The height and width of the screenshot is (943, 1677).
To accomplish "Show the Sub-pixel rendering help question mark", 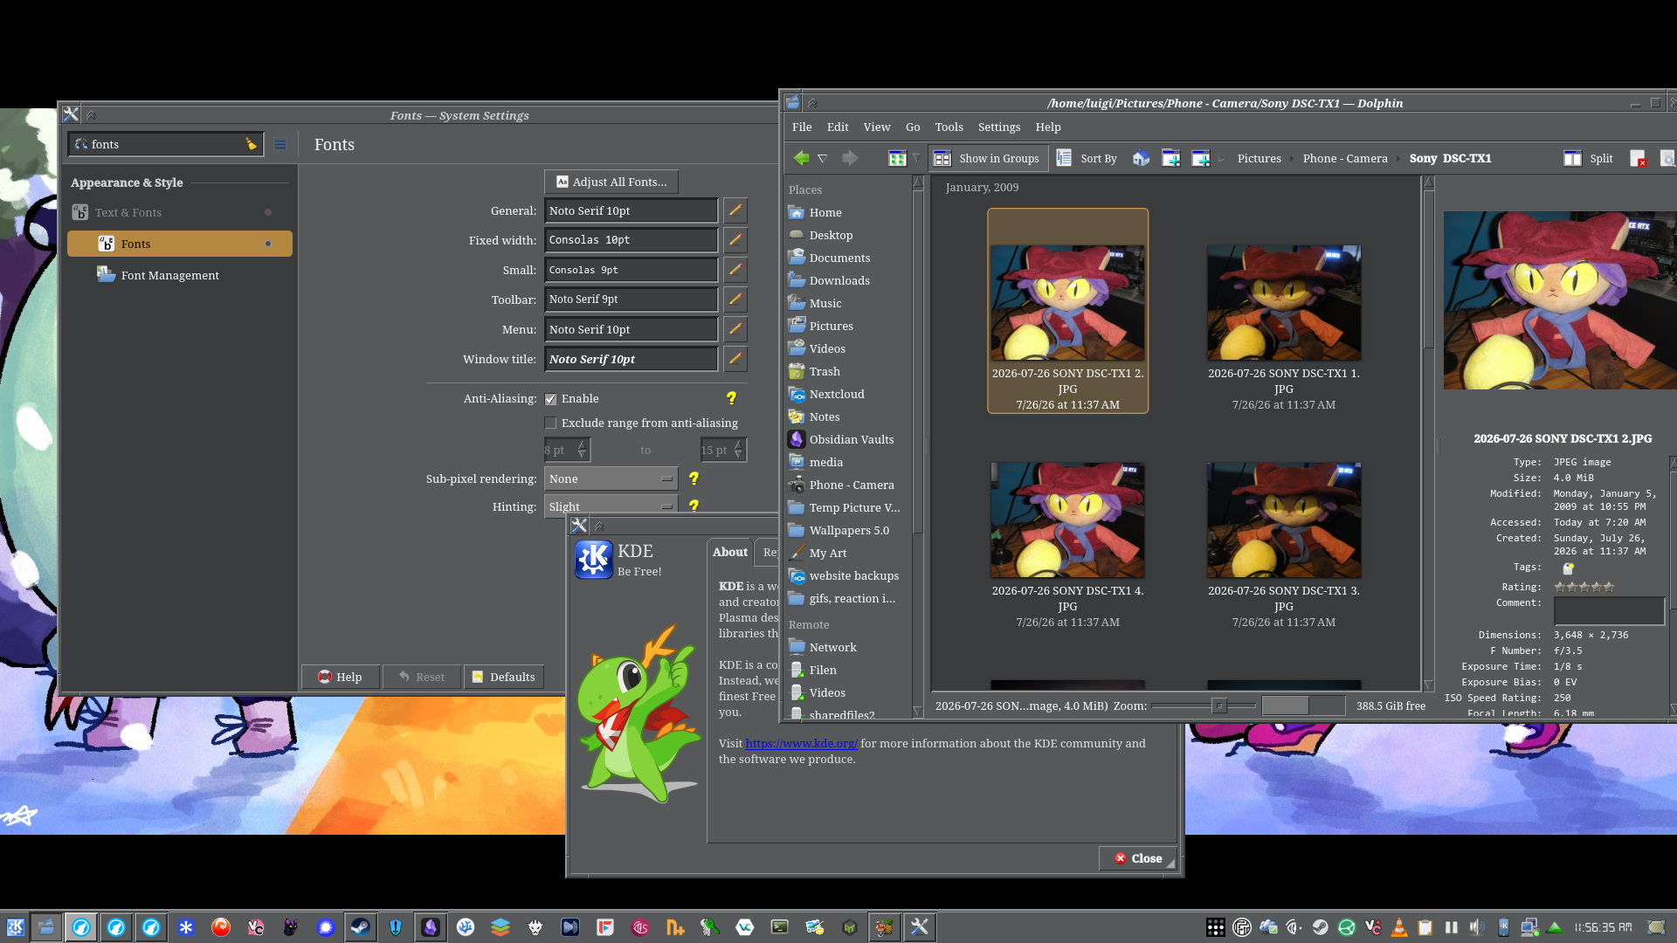I will pyautogui.click(x=694, y=478).
